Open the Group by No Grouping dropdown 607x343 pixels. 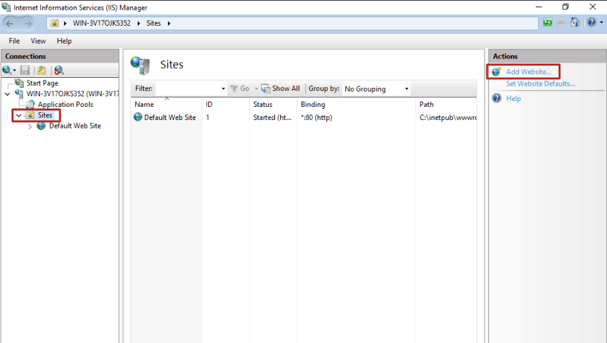(376, 89)
